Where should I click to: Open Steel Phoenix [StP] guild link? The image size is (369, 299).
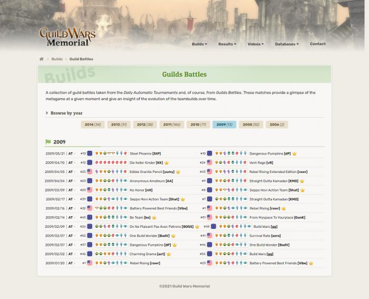click(x=145, y=153)
